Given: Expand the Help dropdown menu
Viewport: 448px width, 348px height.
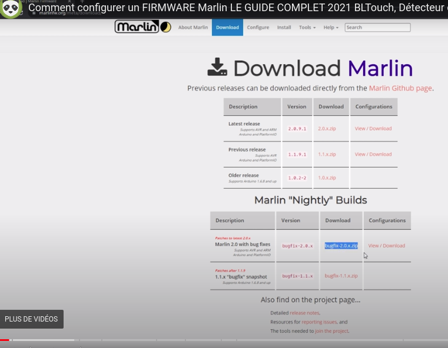Looking at the screenshot, I should pos(331,28).
